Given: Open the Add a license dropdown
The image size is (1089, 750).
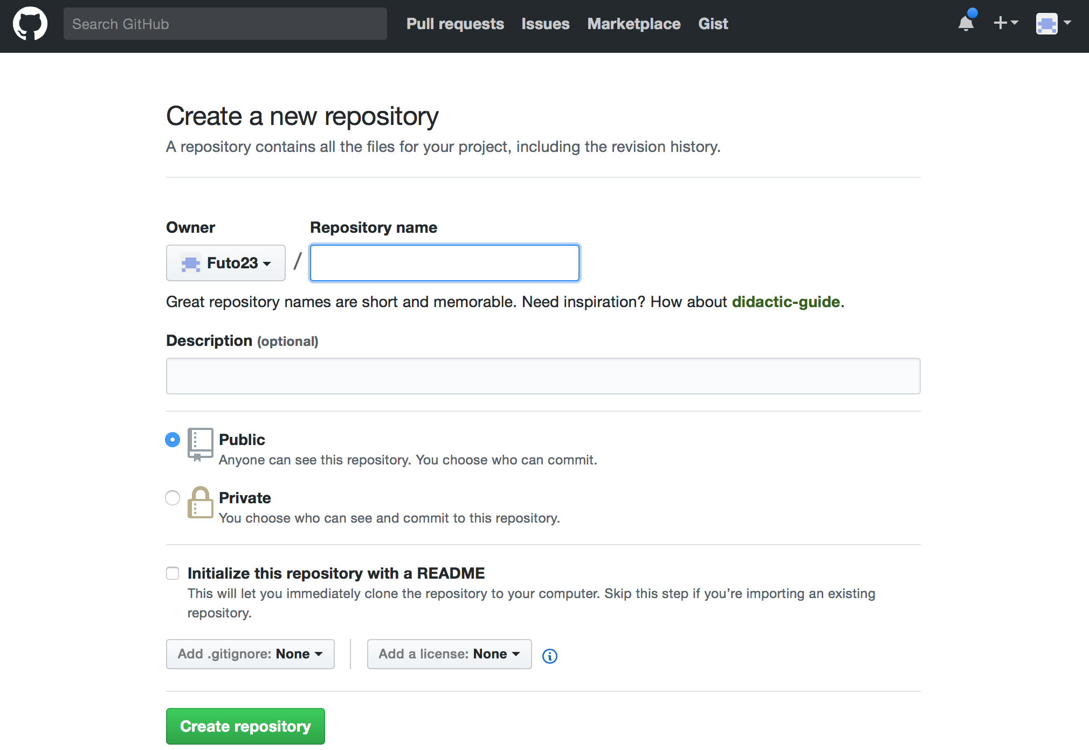Looking at the screenshot, I should pos(449,654).
